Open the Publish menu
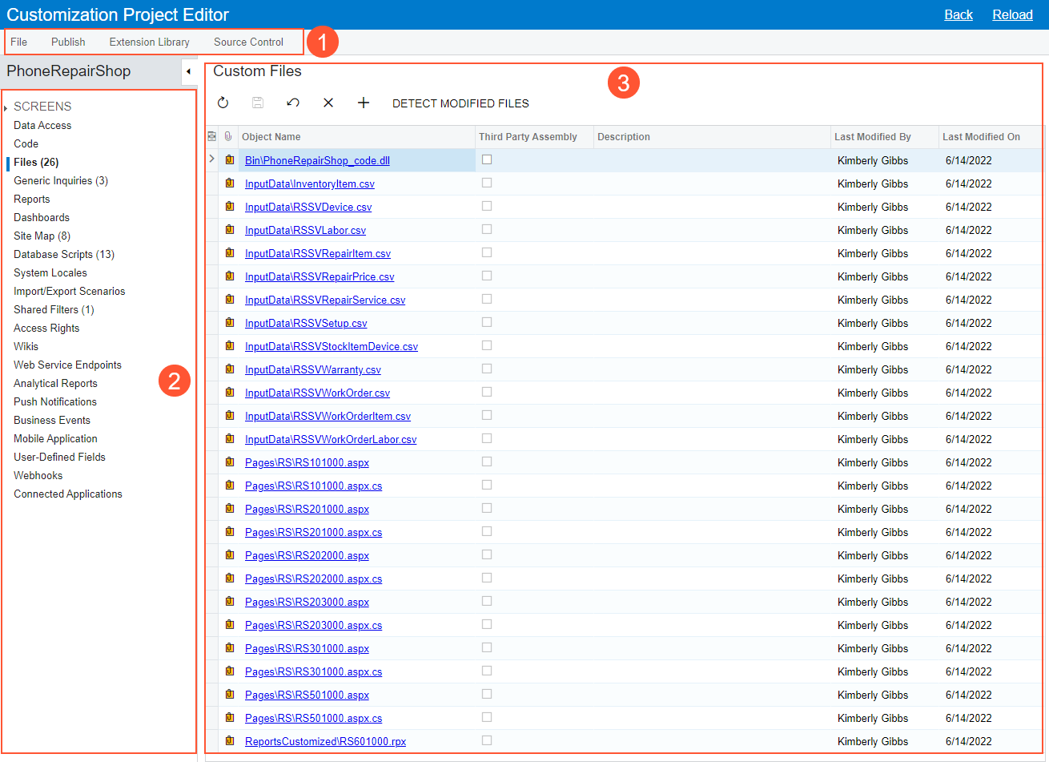The height and width of the screenshot is (762, 1049). pyautogui.click(x=68, y=42)
